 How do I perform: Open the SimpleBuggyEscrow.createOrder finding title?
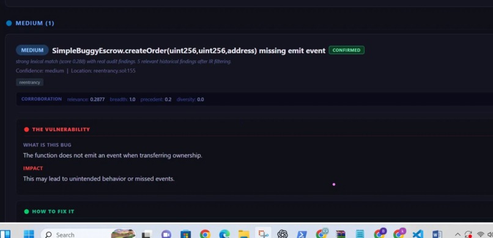coord(188,51)
